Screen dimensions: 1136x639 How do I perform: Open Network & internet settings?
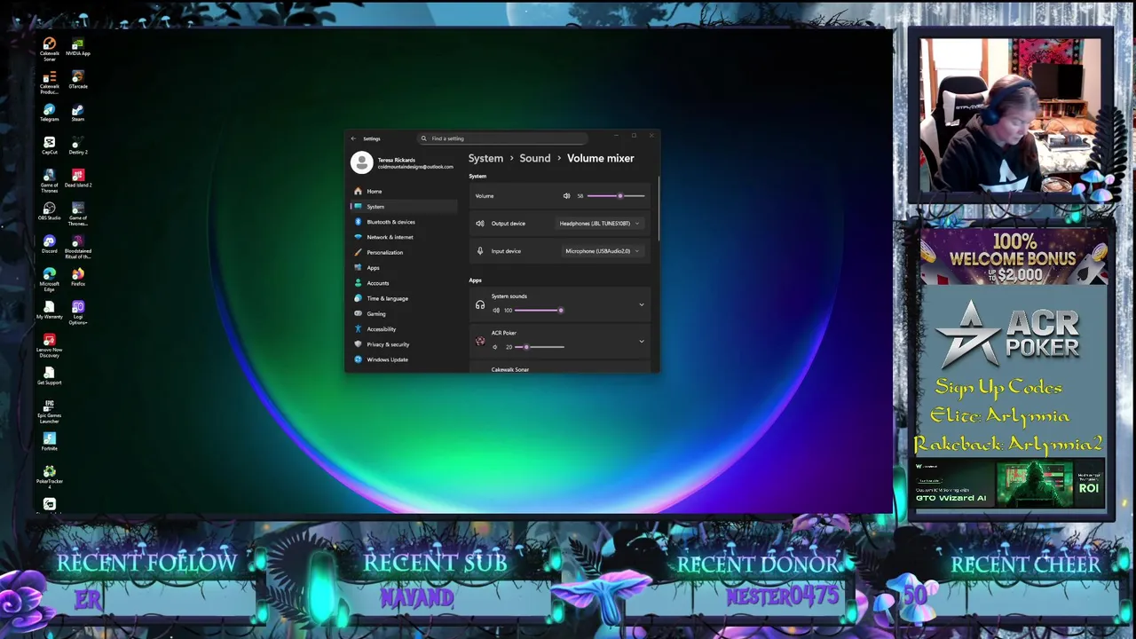[404, 237]
